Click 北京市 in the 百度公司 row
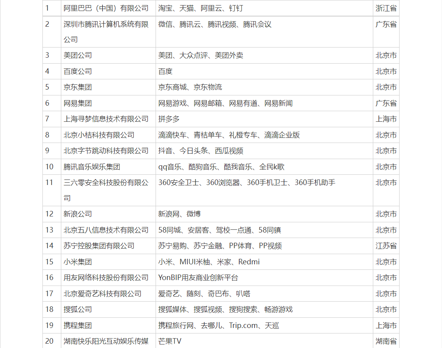442x348 pixels. pyautogui.click(x=386, y=71)
